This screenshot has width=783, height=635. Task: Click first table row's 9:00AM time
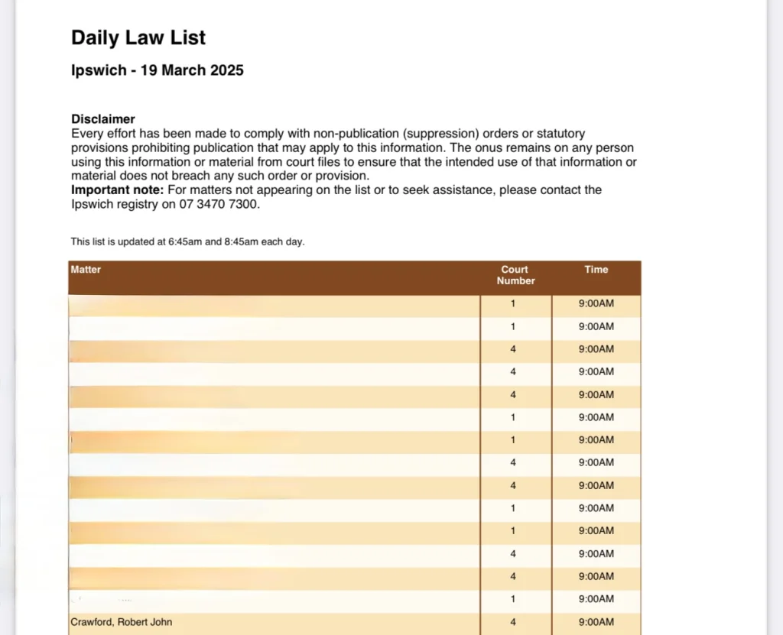tap(596, 304)
